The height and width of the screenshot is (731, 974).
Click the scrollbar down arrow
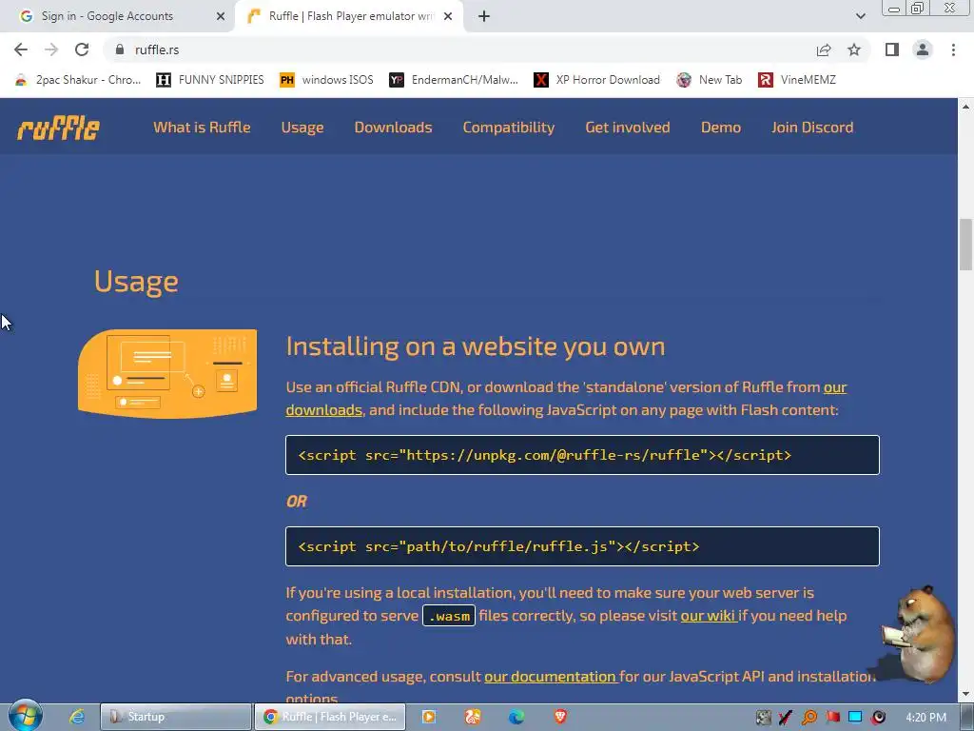point(966,694)
